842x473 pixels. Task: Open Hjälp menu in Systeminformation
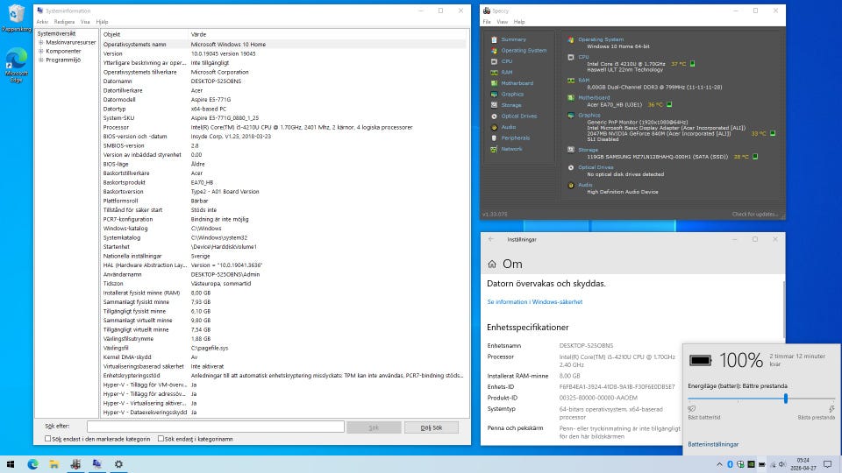coord(102,22)
